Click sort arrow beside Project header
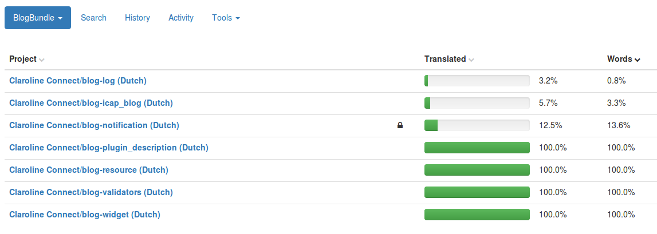This screenshot has width=657, height=234. [41, 60]
